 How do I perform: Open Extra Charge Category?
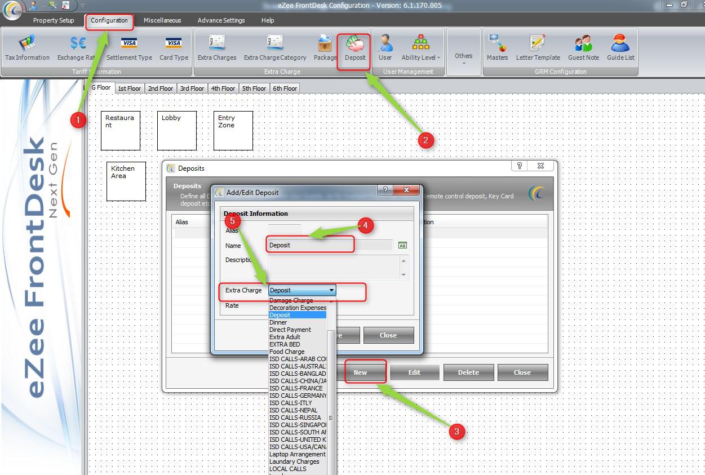[275, 48]
